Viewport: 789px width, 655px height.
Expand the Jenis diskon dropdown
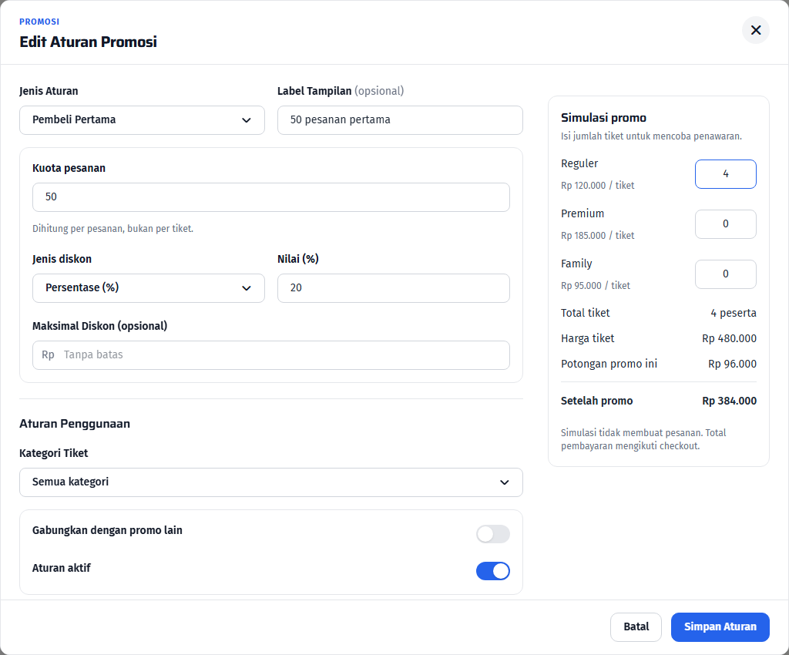point(149,288)
